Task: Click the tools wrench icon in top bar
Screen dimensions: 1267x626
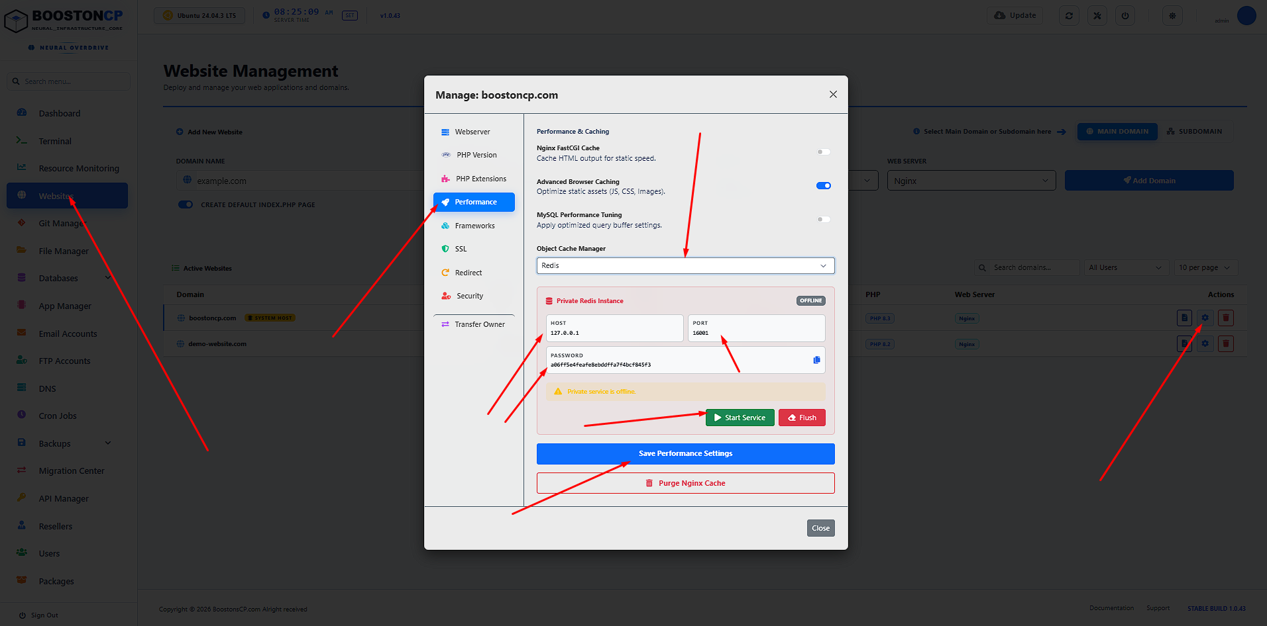Action: 1097,15
